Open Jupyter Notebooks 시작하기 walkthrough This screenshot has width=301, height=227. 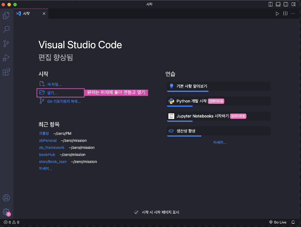click(x=219, y=116)
